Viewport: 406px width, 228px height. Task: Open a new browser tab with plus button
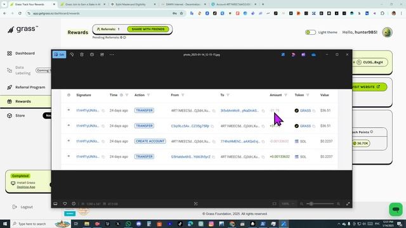click(263, 4)
